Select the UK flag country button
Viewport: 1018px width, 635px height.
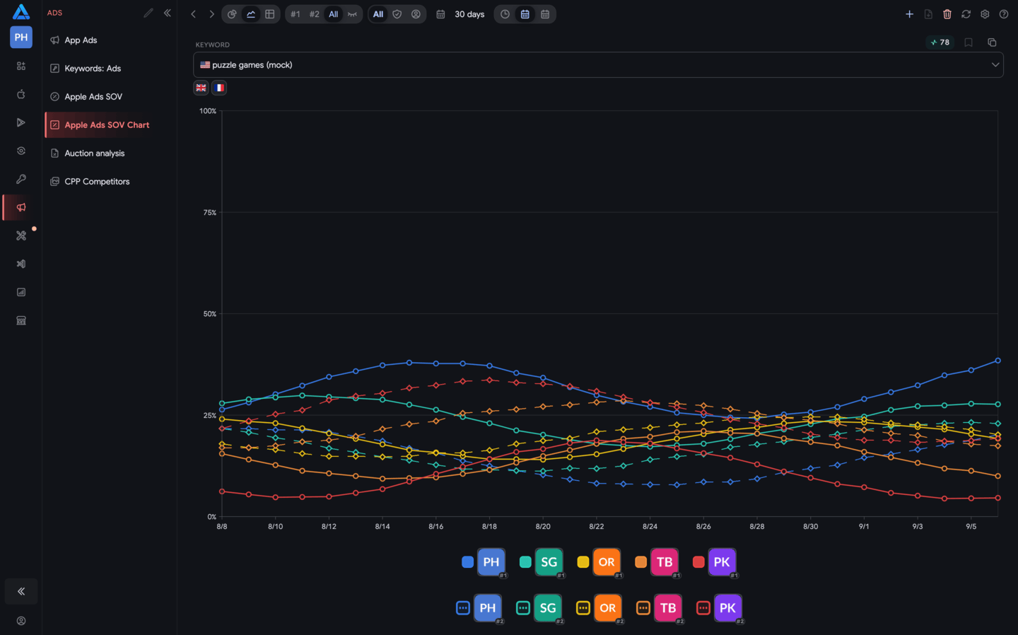click(201, 88)
